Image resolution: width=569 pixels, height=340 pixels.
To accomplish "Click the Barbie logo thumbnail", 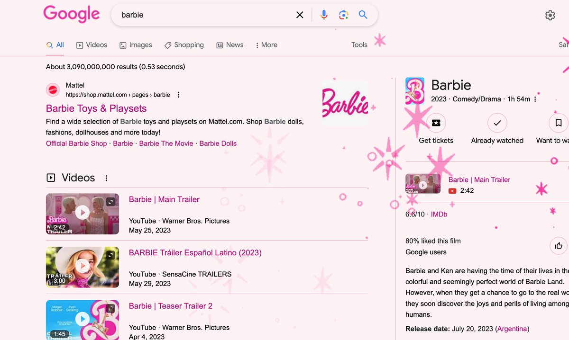I will (345, 103).
